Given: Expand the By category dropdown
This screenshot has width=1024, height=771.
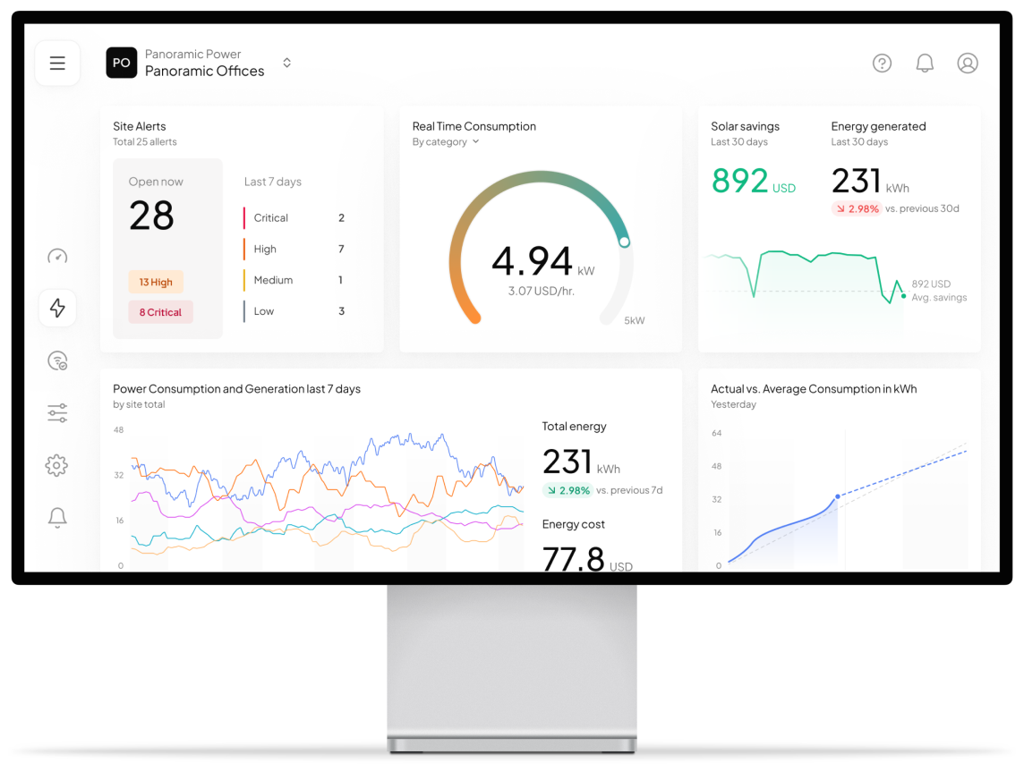Looking at the screenshot, I should click(445, 141).
